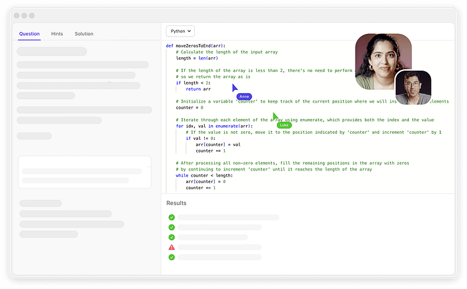
Task: Click the green Luke name tag
Action: pos(284,125)
